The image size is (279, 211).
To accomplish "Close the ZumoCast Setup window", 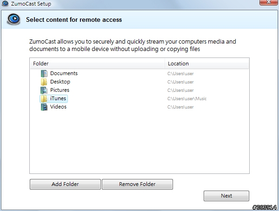I will point(268,2).
